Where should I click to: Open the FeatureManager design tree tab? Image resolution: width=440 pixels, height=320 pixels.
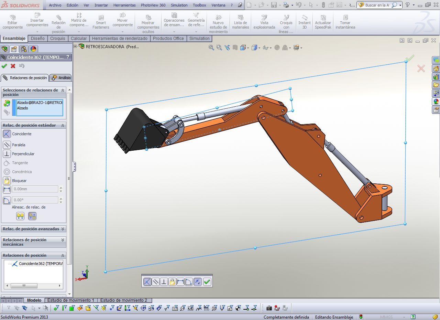coord(4,49)
